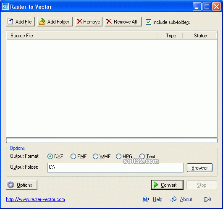Image resolution: width=223 pixels, height=209 pixels.
Task: Click the Add File button
Action: (20, 21)
